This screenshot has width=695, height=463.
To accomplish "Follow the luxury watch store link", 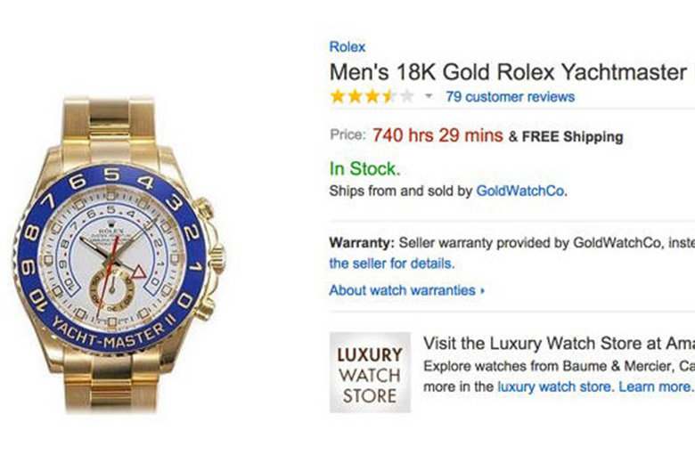I will (x=554, y=386).
